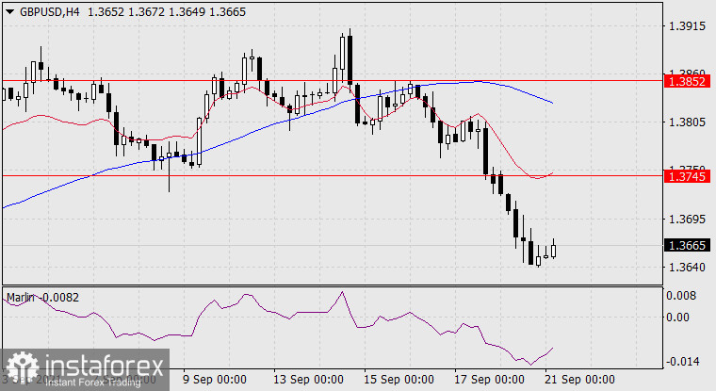Click the 0.00 oscillator scale value

[x=677, y=317]
